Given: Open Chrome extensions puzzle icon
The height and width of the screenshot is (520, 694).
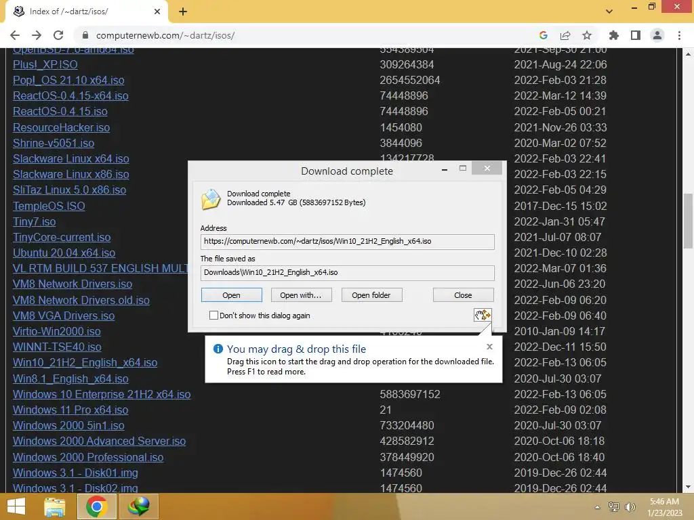Looking at the screenshot, I should 614,35.
